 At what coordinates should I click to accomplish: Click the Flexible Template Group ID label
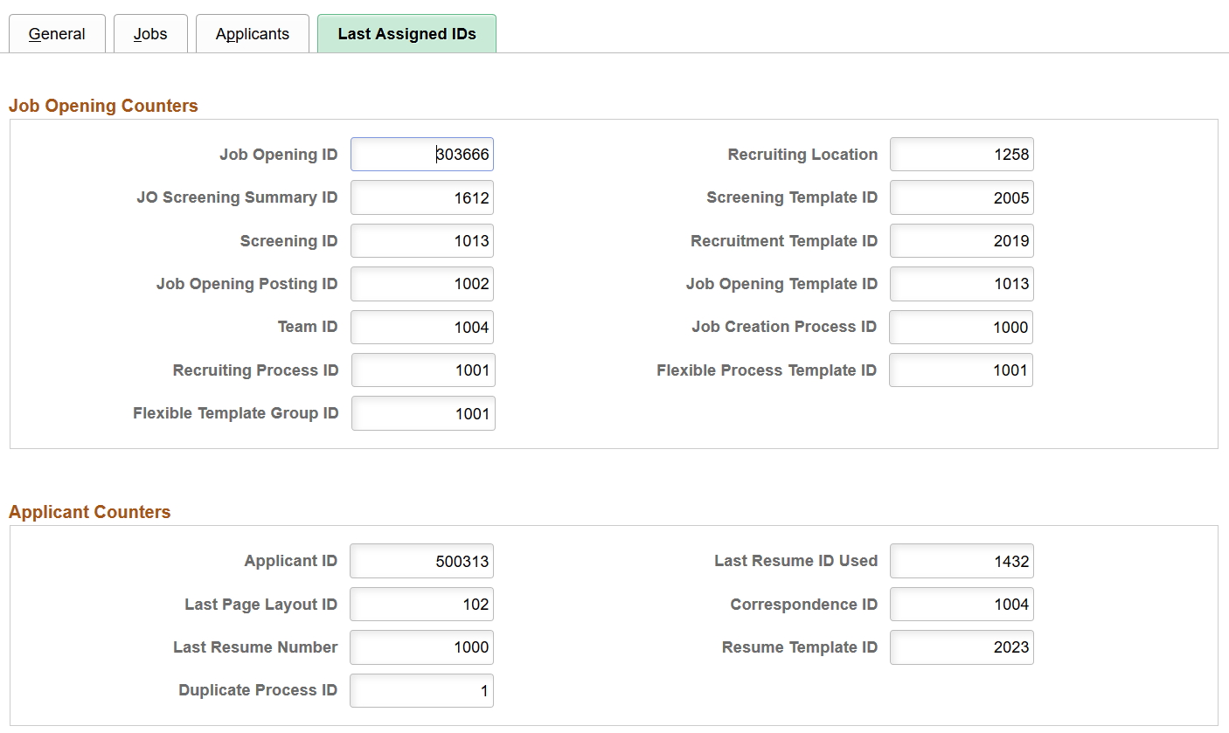(235, 413)
